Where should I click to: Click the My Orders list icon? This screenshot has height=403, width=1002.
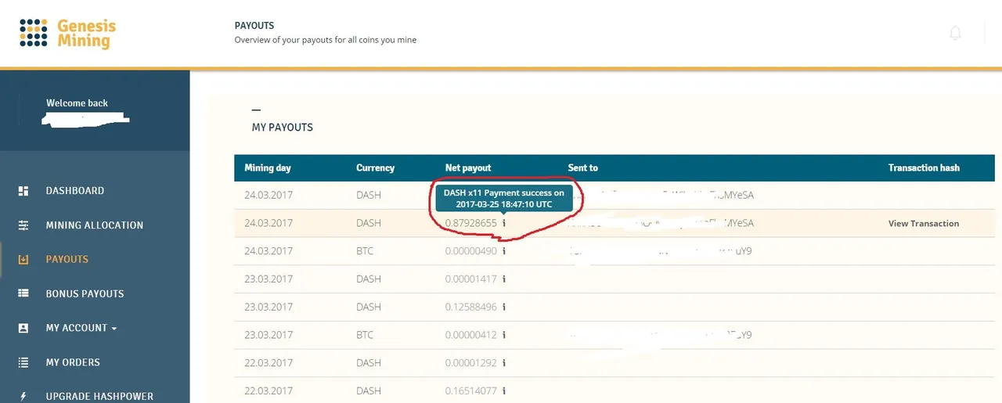(x=23, y=362)
